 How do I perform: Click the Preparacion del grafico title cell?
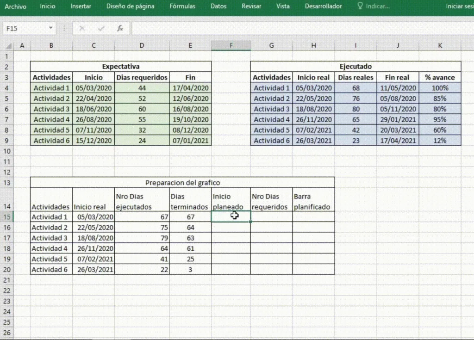(182, 183)
